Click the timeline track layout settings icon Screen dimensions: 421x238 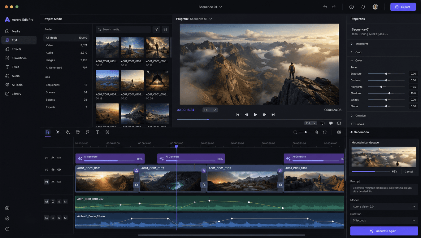[x=339, y=132]
